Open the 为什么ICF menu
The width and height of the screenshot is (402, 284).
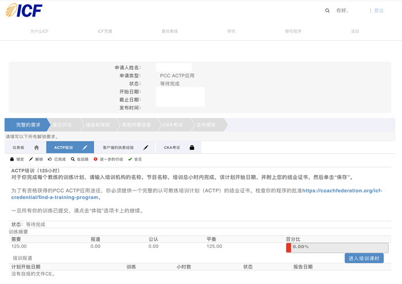coord(39,31)
